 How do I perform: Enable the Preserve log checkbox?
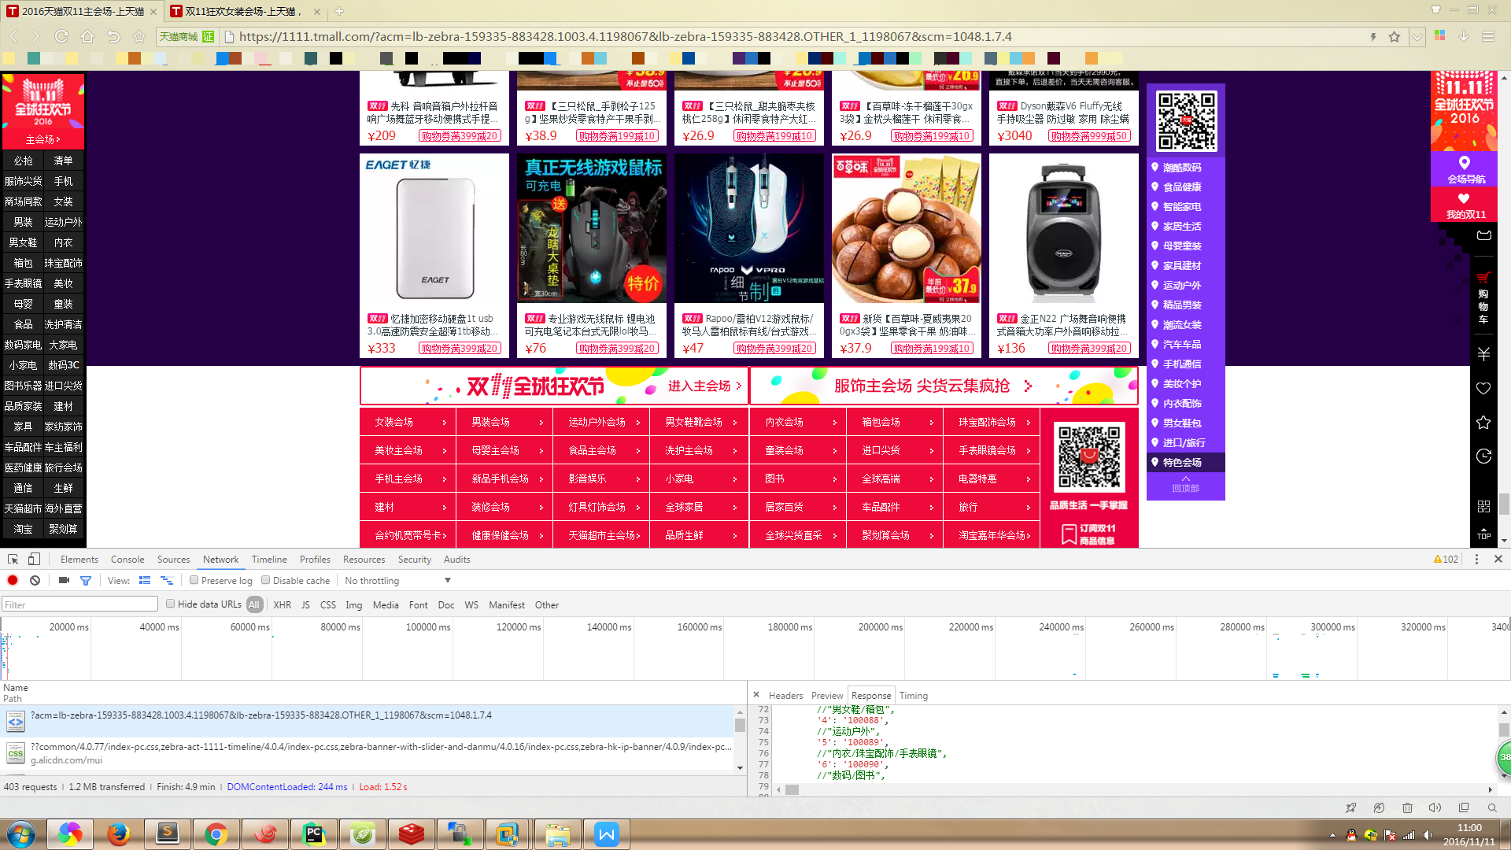pyautogui.click(x=194, y=581)
